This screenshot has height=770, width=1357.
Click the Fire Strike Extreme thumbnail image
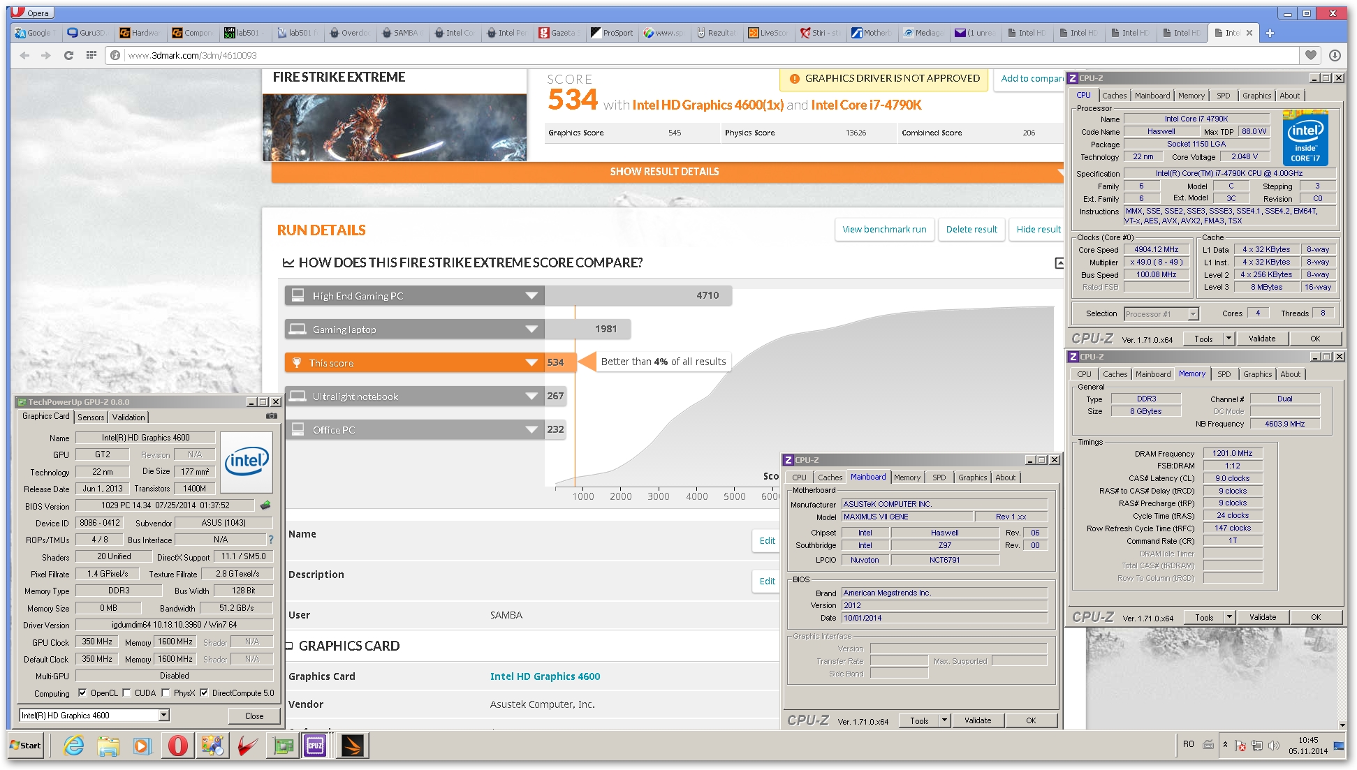pos(395,128)
